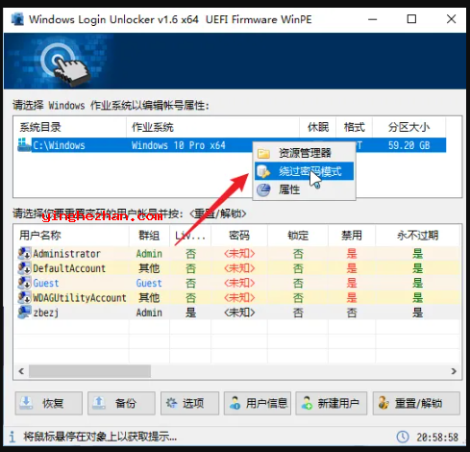The width and height of the screenshot is (470, 452).
Task: Click zbezj's 禁用 value 否
Action: (x=352, y=313)
